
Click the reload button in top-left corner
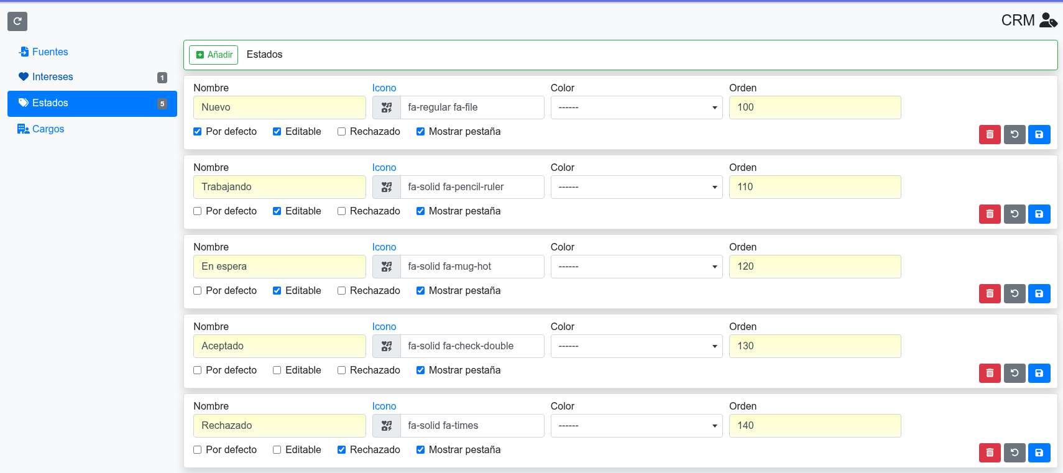coord(17,21)
